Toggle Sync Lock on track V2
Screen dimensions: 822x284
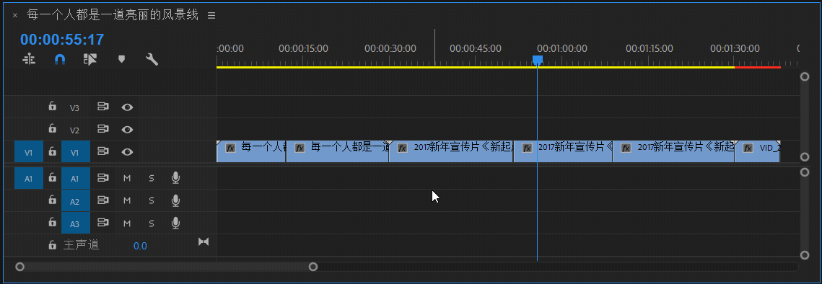[102, 129]
